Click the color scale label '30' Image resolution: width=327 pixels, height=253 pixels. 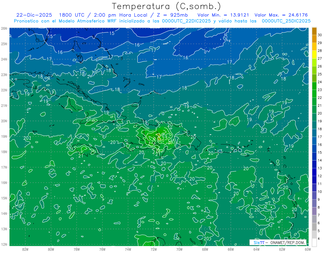(320, 35)
